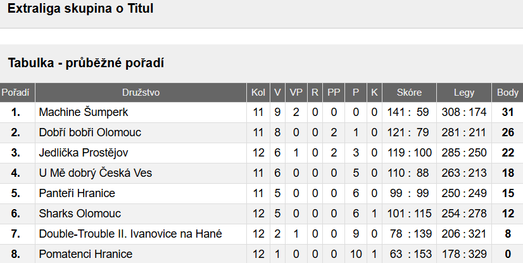Click Machine Šumperk's 31 points cell
This screenshot has width=523, height=263.
(508, 112)
